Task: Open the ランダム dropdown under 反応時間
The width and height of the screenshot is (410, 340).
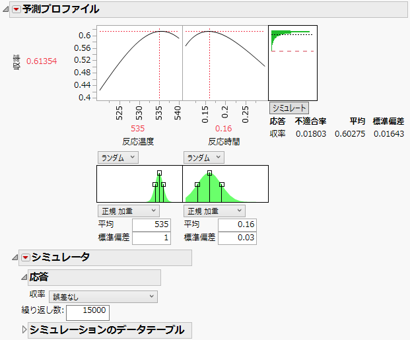Action: [x=204, y=158]
